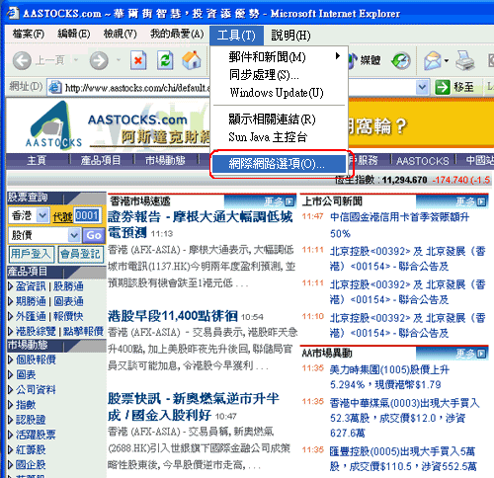Click the Print toolbar icon
The width and height of the screenshot is (494, 478).
pyautogui.click(x=465, y=61)
